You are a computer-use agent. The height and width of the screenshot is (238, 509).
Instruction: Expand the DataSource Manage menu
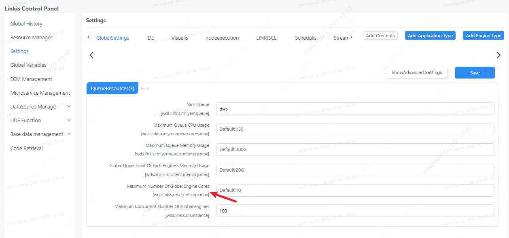(40, 106)
